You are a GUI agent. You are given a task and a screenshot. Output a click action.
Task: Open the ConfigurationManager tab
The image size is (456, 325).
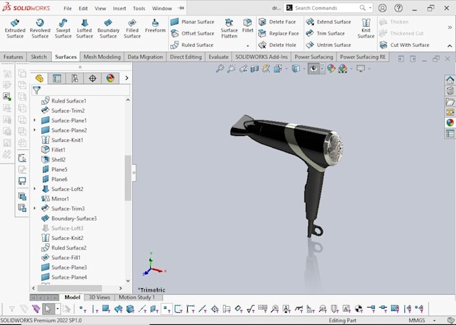coord(74,78)
